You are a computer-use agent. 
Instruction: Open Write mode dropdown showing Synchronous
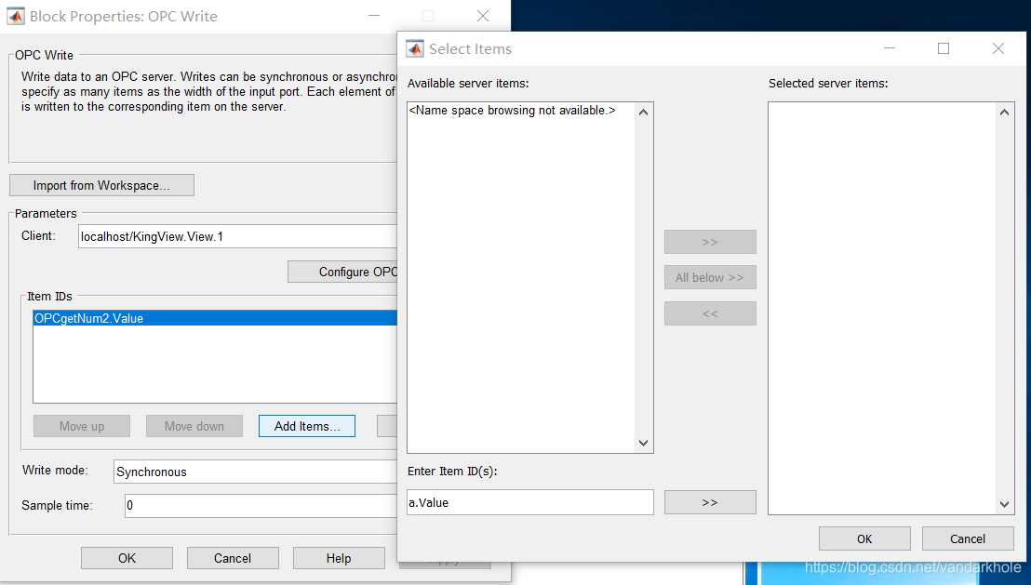(255, 472)
